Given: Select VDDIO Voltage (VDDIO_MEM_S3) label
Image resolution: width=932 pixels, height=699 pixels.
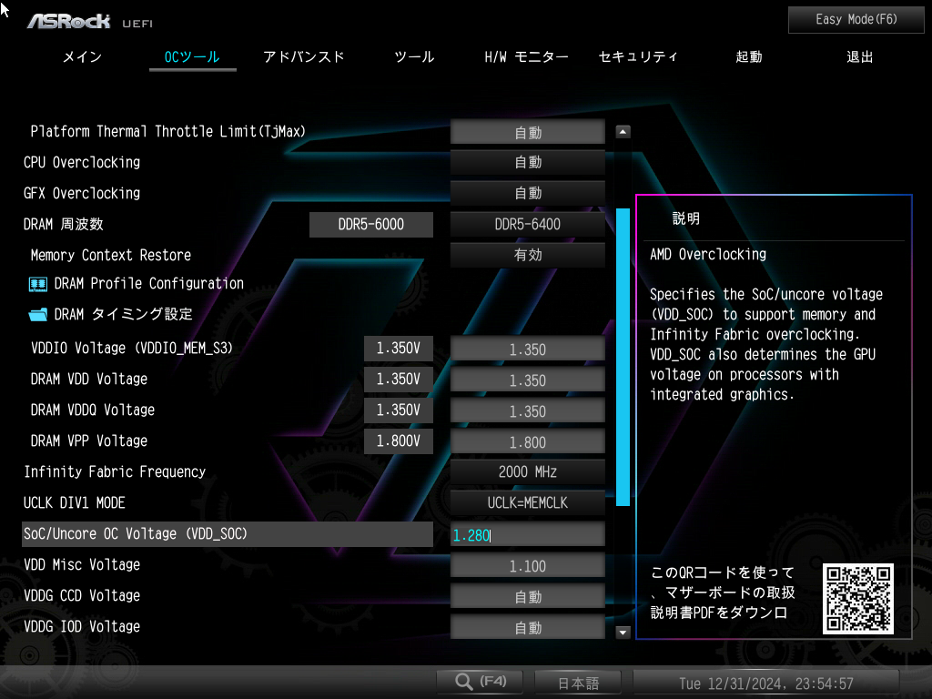Looking at the screenshot, I should [131, 348].
